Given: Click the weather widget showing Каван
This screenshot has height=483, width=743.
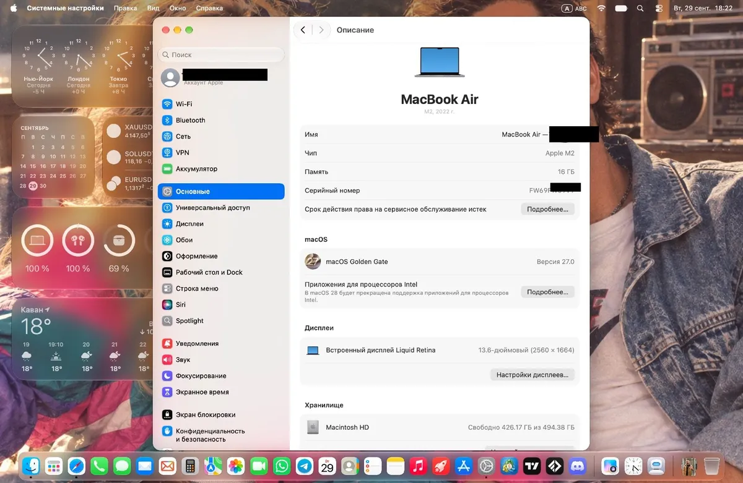Looking at the screenshot, I should [82, 338].
